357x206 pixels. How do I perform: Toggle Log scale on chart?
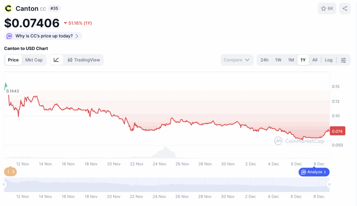(x=328, y=60)
